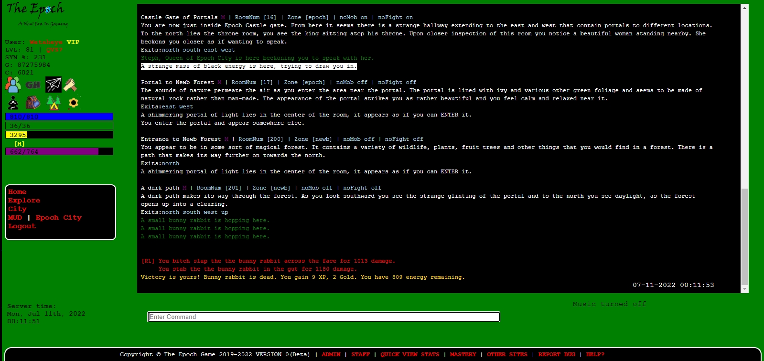Image resolution: width=764 pixels, height=361 pixels.
Task: Toggle the 'Music turned off' setting
Action: pos(609,304)
